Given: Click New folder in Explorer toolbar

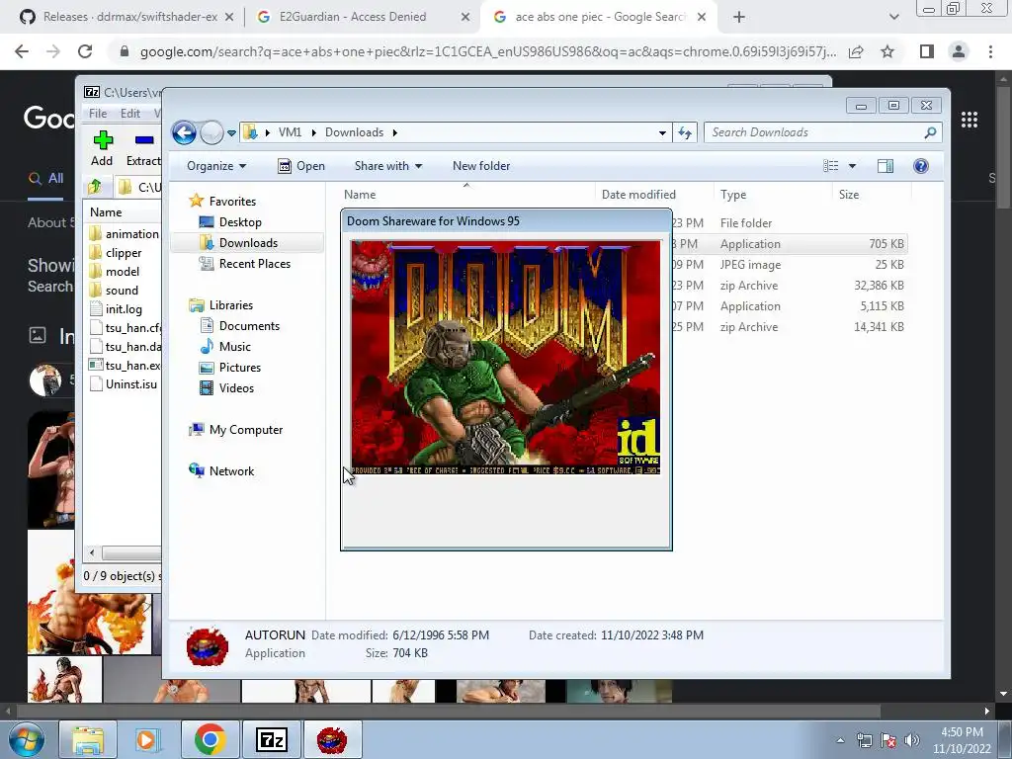Looking at the screenshot, I should pos(481,166).
